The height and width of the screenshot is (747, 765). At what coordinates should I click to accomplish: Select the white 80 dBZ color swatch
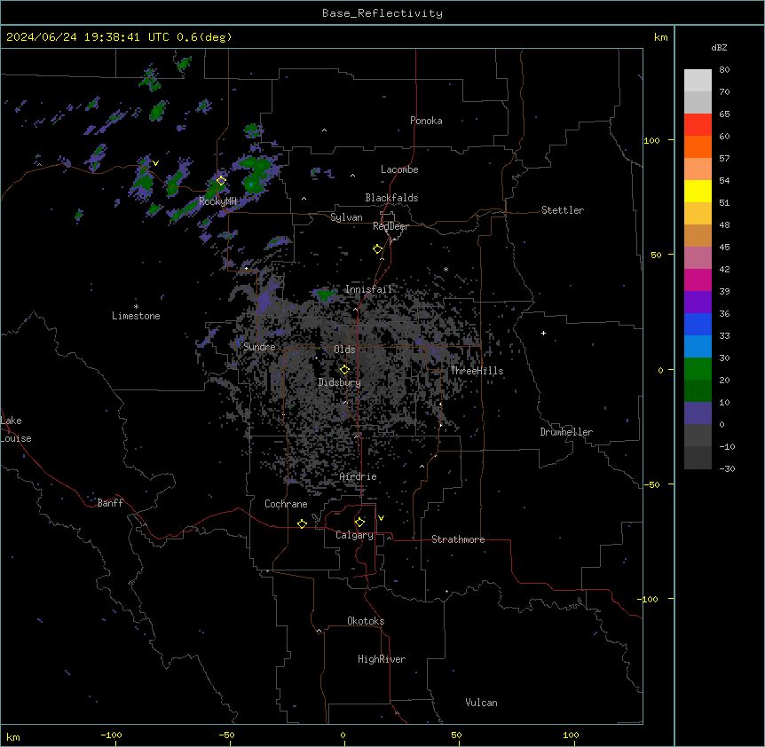pyautogui.click(x=698, y=80)
